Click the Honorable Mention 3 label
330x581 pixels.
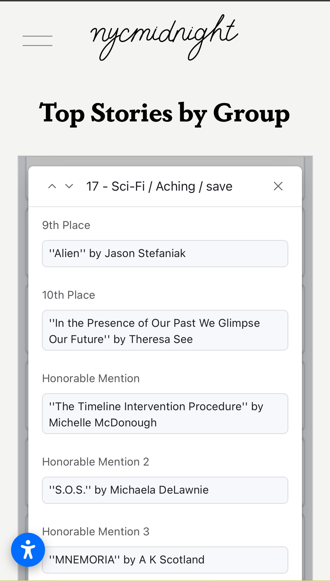coord(95,532)
